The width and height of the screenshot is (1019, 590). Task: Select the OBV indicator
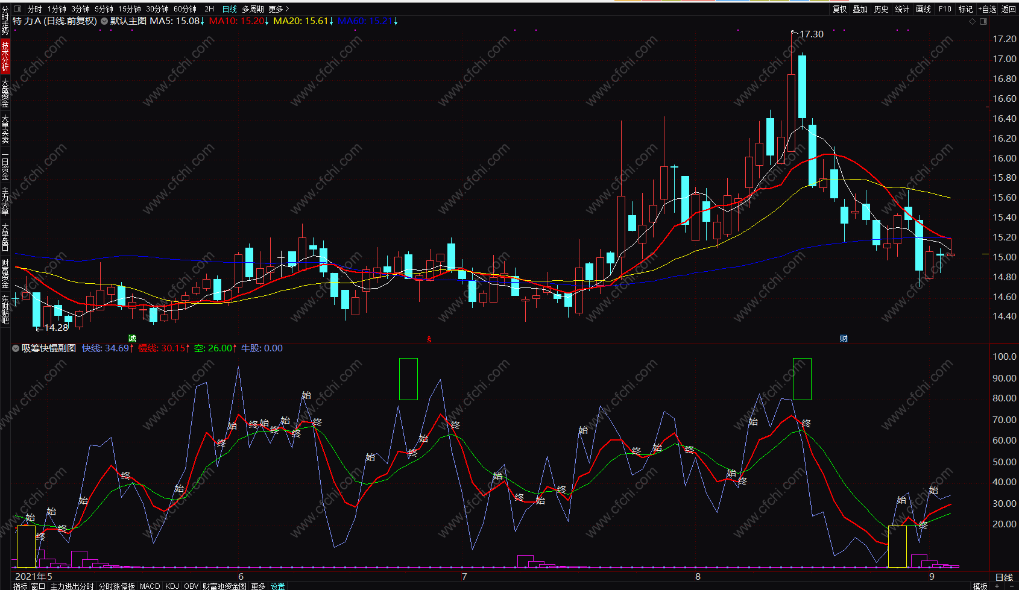click(x=191, y=586)
